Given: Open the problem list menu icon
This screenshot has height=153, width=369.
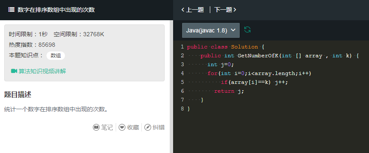Looking at the screenshot, I should (x=11, y=10).
